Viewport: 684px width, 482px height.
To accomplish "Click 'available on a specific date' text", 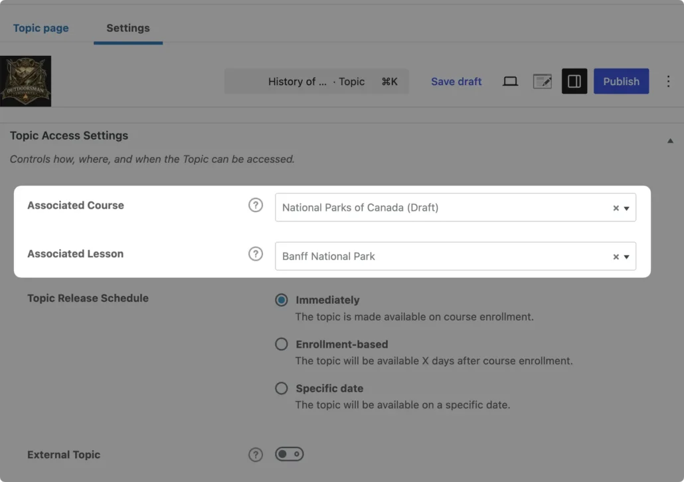I will coord(444,405).
